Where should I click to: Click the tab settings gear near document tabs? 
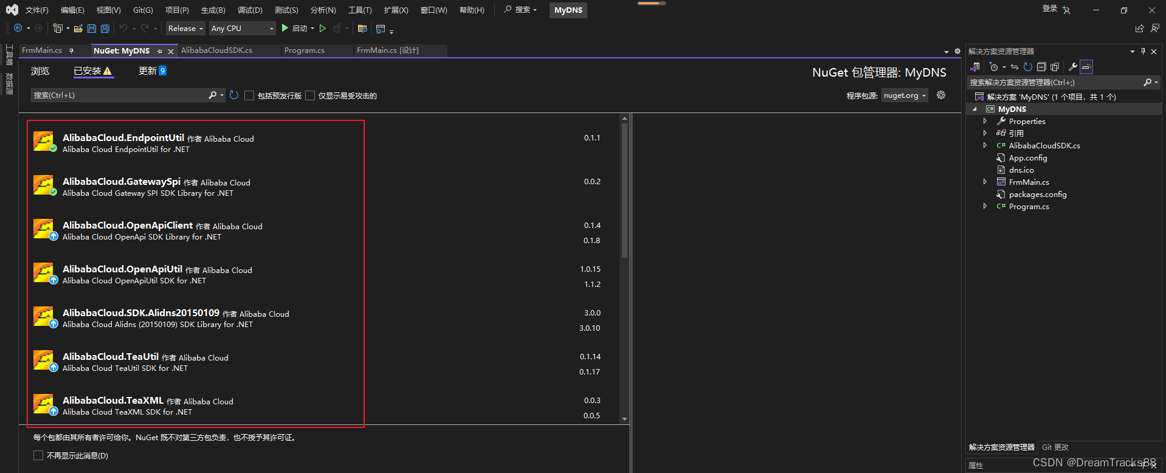[x=957, y=51]
